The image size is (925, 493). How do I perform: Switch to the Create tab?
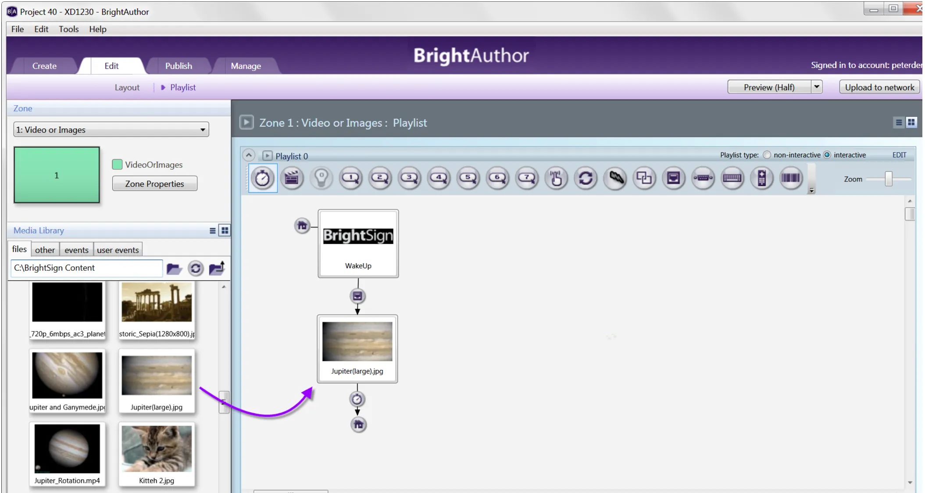coord(44,66)
